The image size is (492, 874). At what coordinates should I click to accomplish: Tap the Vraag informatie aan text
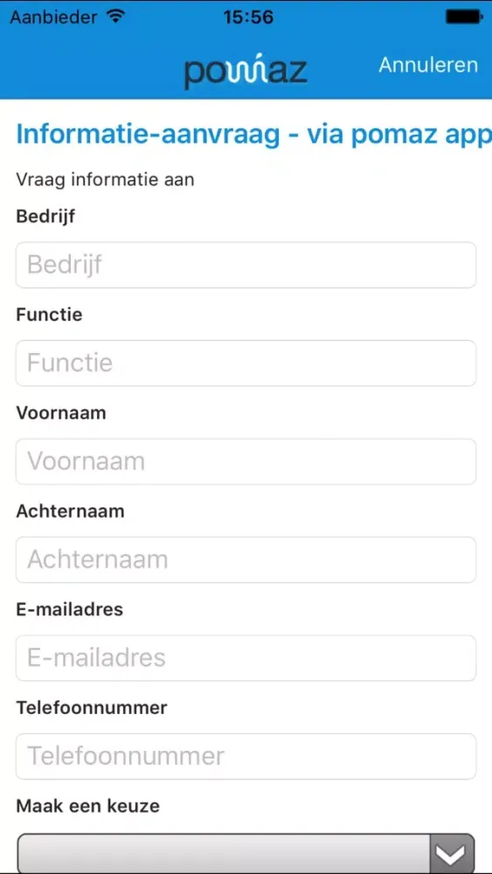tap(105, 180)
